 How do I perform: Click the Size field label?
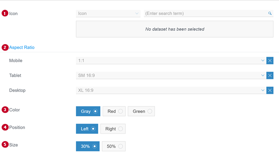pyautogui.click(x=14, y=145)
